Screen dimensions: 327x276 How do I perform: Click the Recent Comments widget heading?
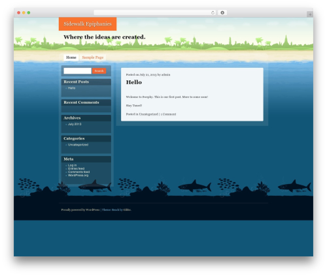(x=81, y=102)
